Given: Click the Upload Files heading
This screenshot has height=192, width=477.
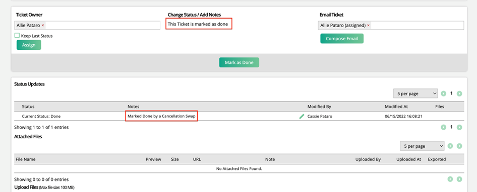Looking at the screenshot, I should point(26,187).
